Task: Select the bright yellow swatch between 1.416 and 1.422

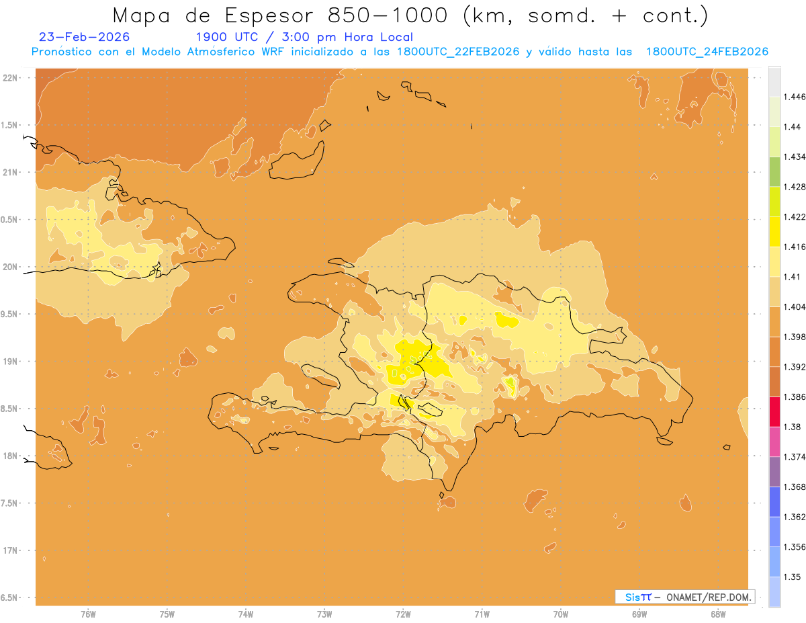Action: tap(774, 231)
